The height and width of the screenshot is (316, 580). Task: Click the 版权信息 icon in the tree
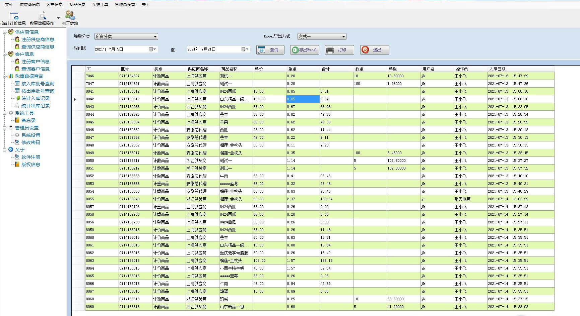17,165
